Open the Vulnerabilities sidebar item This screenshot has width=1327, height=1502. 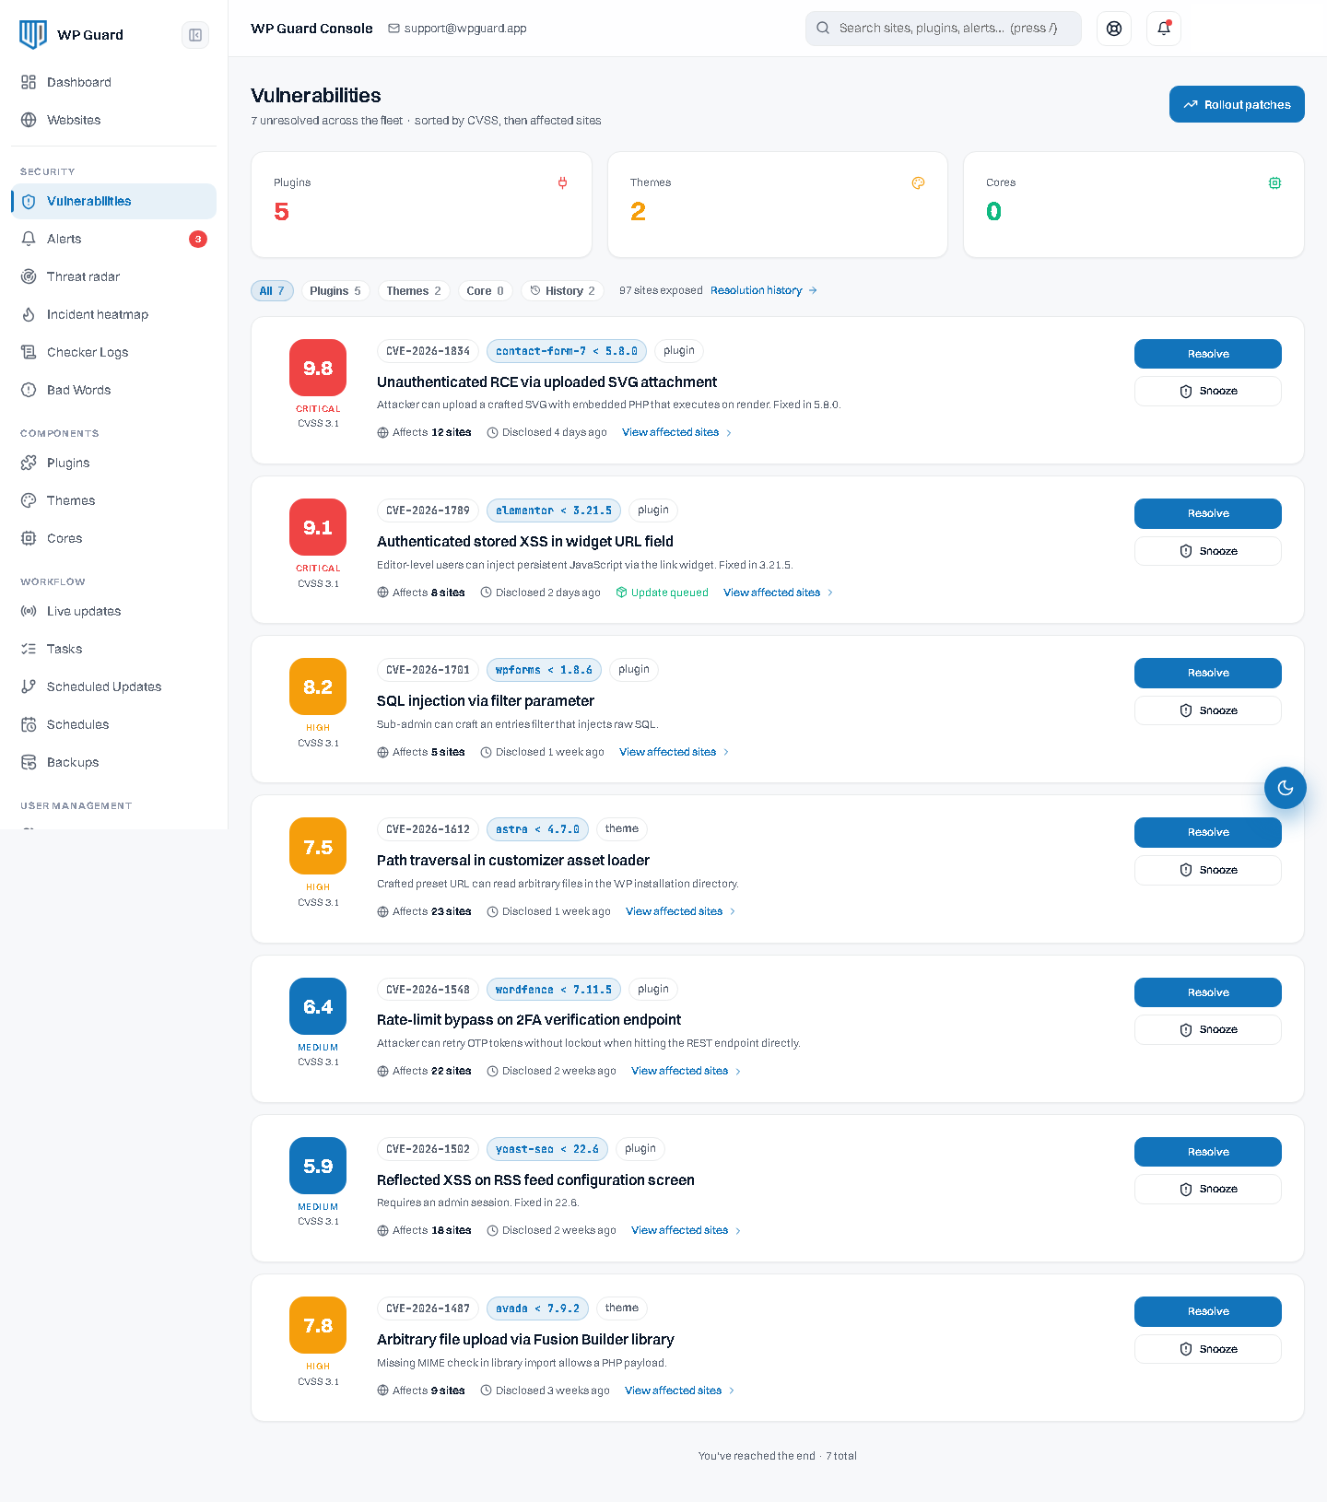tap(113, 201)
